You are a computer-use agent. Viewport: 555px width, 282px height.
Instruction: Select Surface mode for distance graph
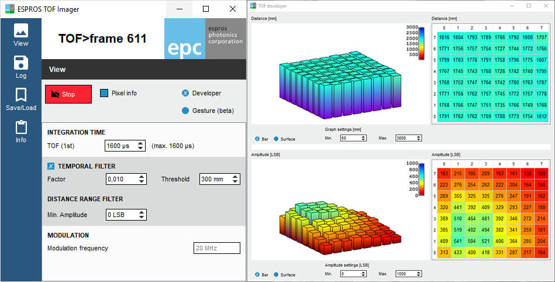[276, 139]
